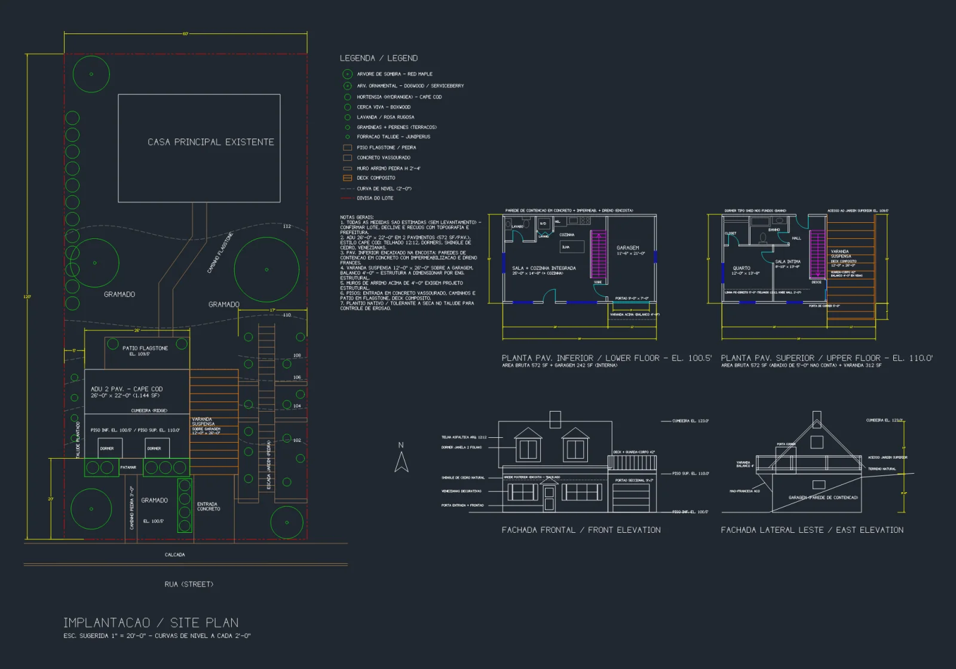Select the "LEGENDA / LEGEND" heading
956x669 pixels.
click(x=379, y=59)
